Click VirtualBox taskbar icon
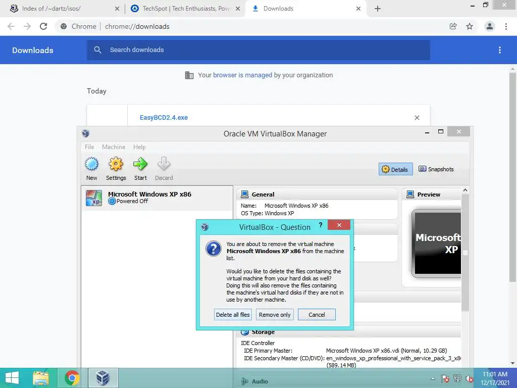The width and height of the screenshot is (517, 388). point(103,378)
